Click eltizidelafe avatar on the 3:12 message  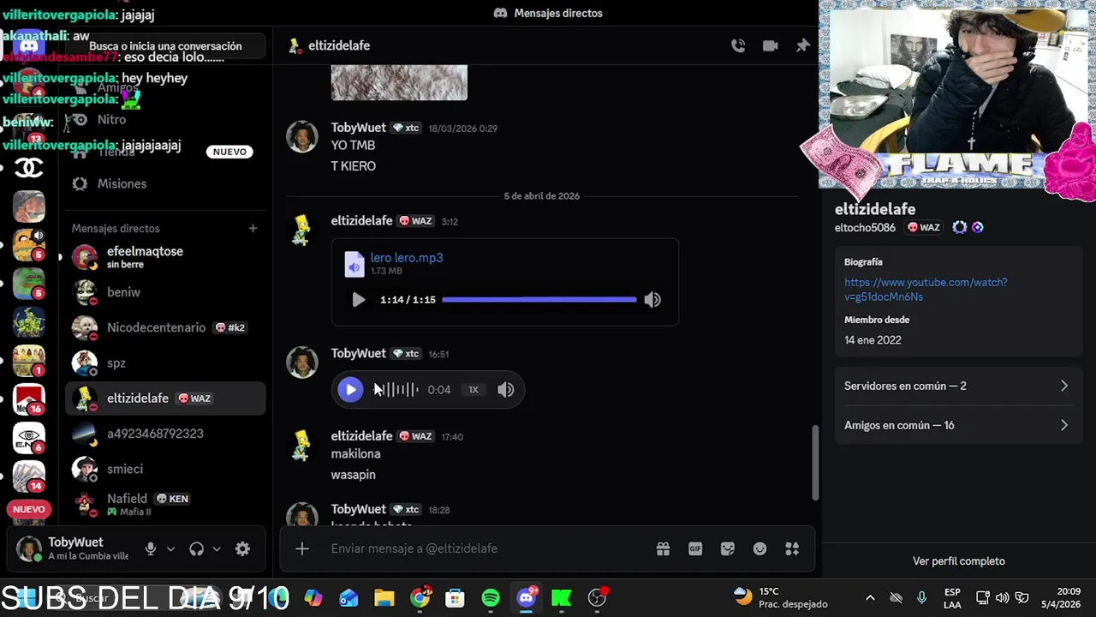coord(302,230)
